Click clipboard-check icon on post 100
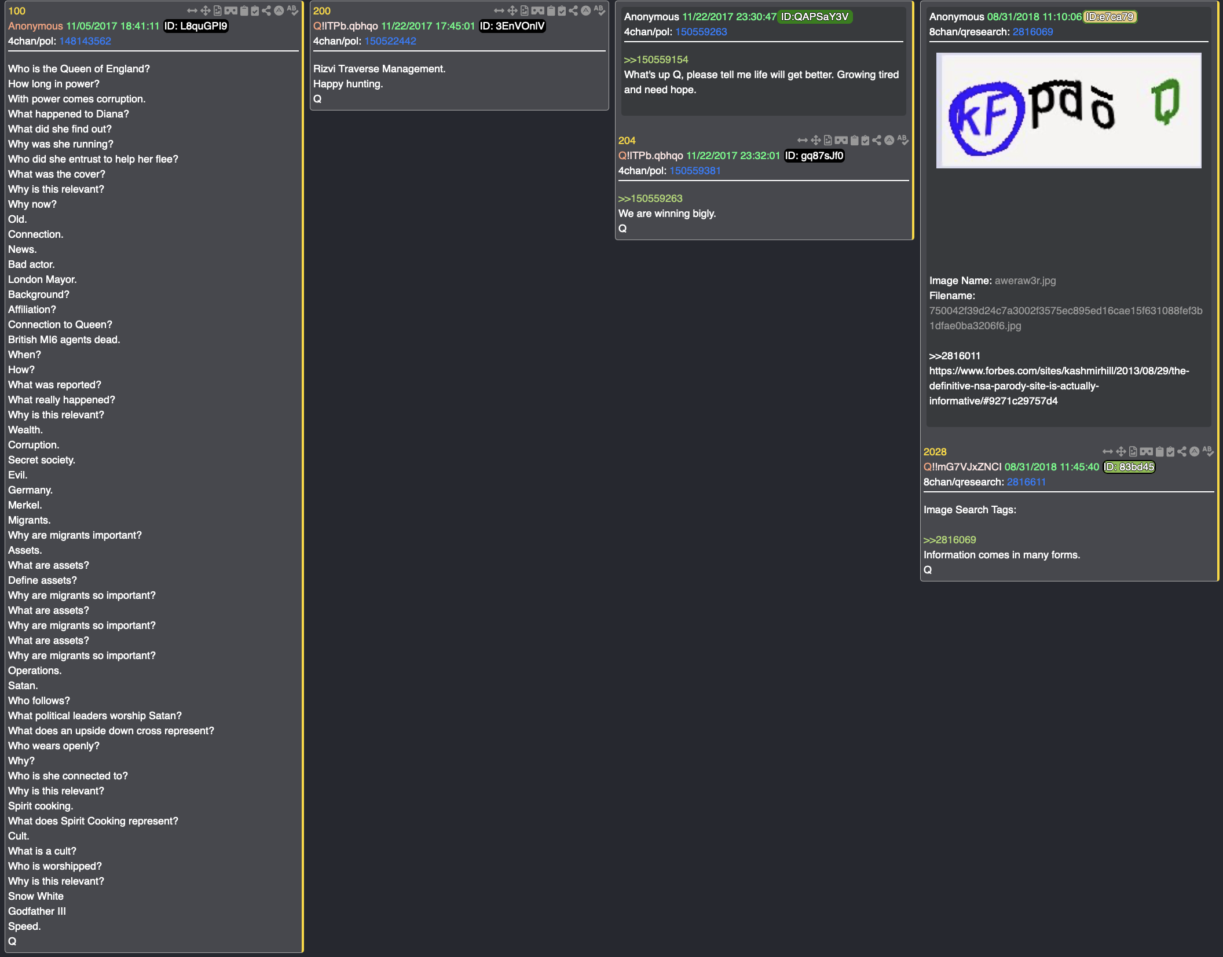This screenshot has height=957, width=1223. (255, 11)
